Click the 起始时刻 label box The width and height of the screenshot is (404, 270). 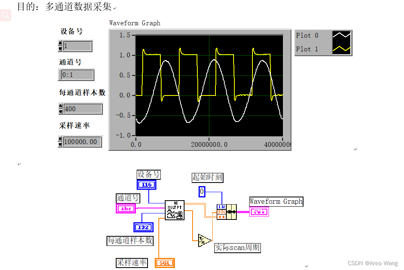point(207,177)
